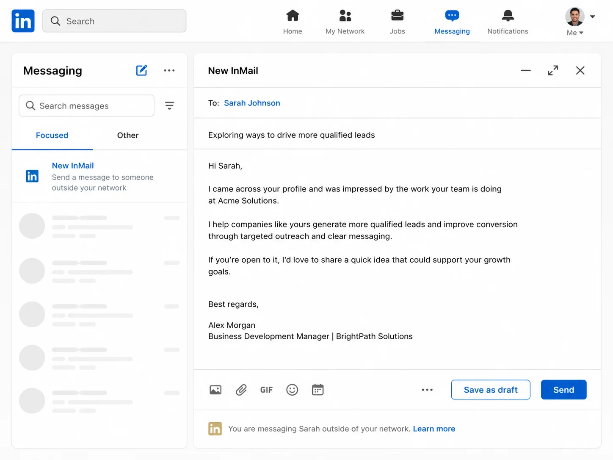Screen dimensions: 613x460
Task: Click the Search messages field
Action: point(86,105)
